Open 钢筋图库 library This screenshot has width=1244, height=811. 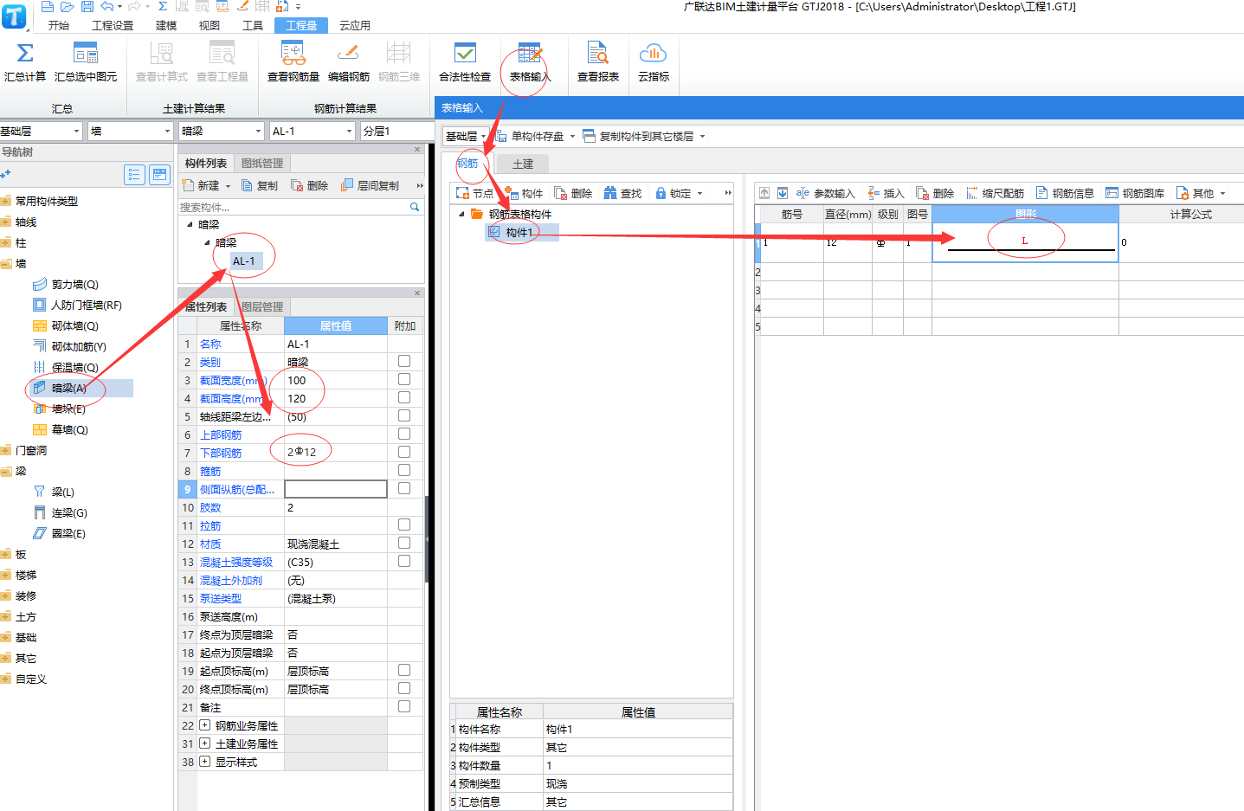[x=1135, y=193]
